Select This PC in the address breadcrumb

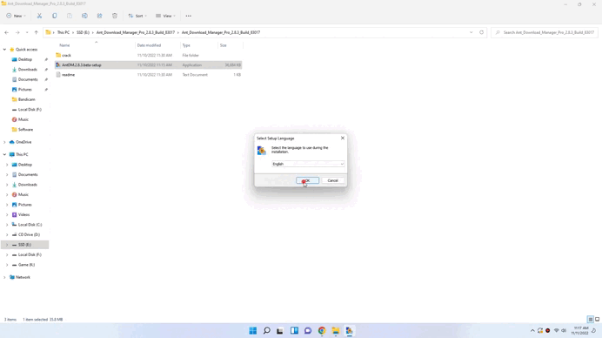(64, 32)
